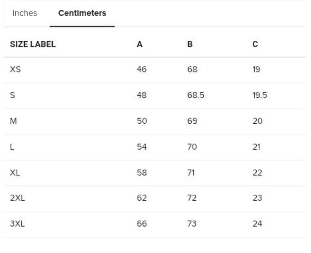Select the 3XL size row label

[x=17, y=223]
